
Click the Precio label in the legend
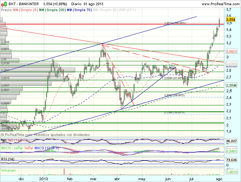tap(6, 10)
